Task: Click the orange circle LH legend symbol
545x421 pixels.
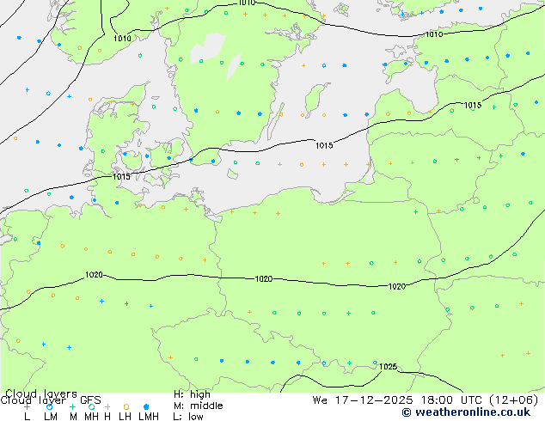Action: (126, 406)
